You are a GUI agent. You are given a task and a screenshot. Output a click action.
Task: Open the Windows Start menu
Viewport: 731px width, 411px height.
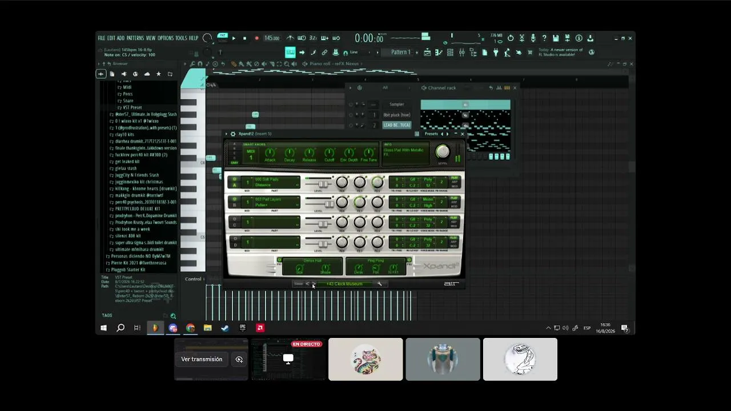click(x=103, y=328)
